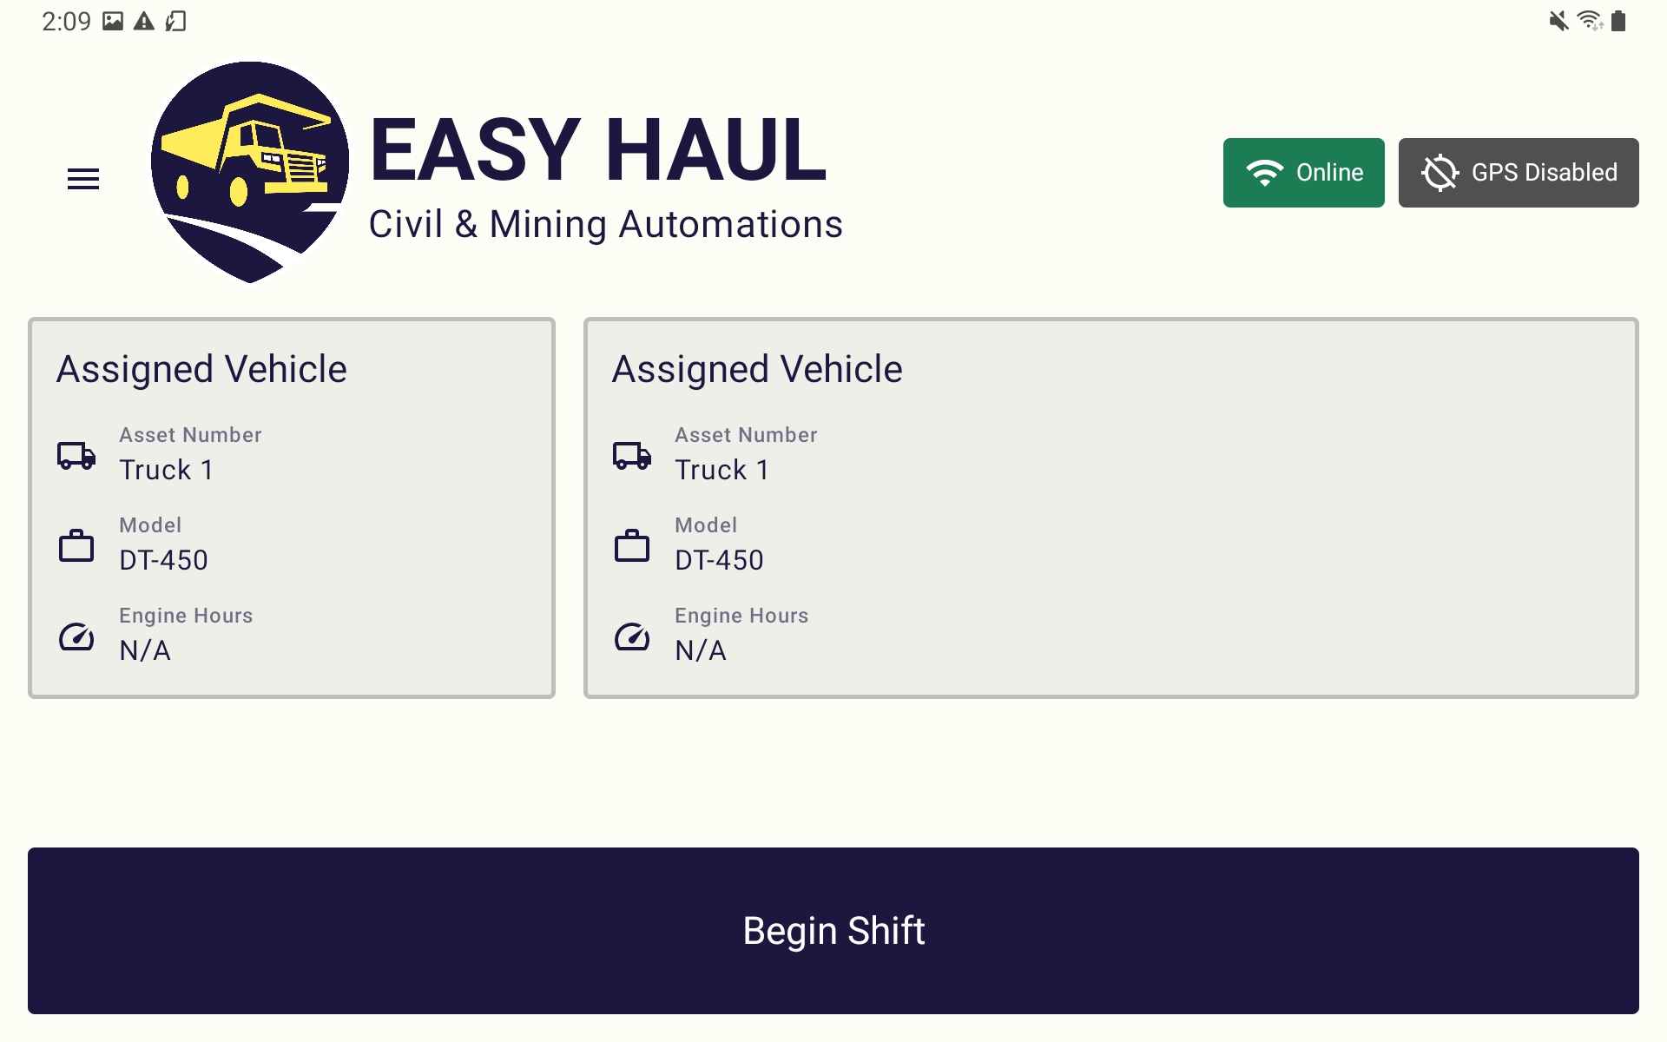Select the briefcase icon next to Model
Screen dimensions: 1667x1042
(x=76, y=546)
